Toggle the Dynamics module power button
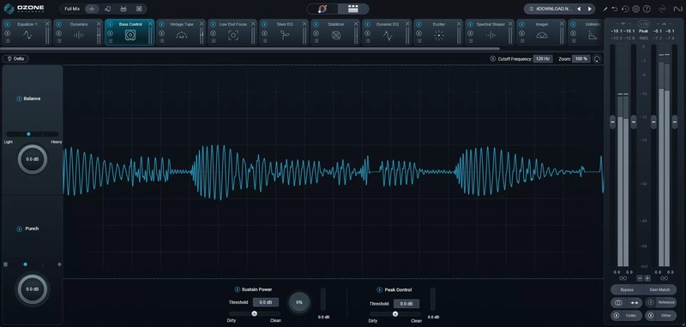Screen dimensions: 686x327 [x=58, y=25]
